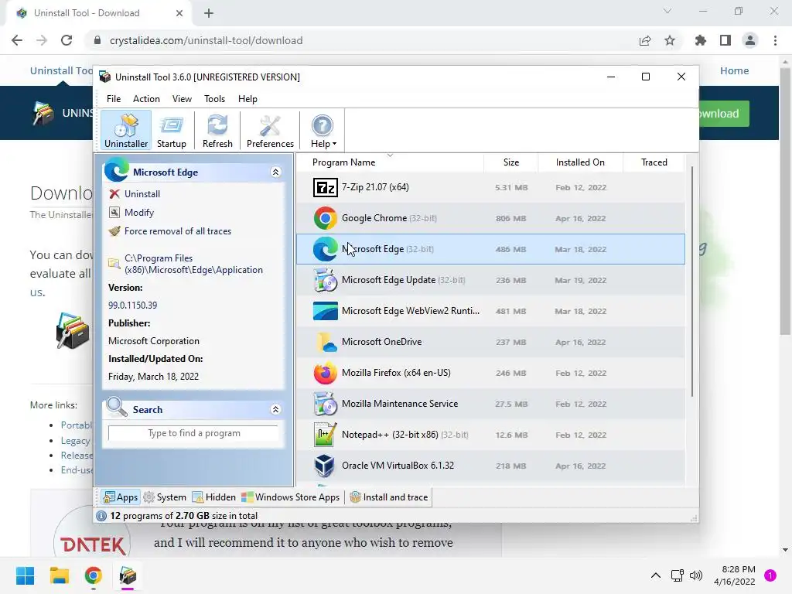Open the Windows Start menu

[25, 575]
